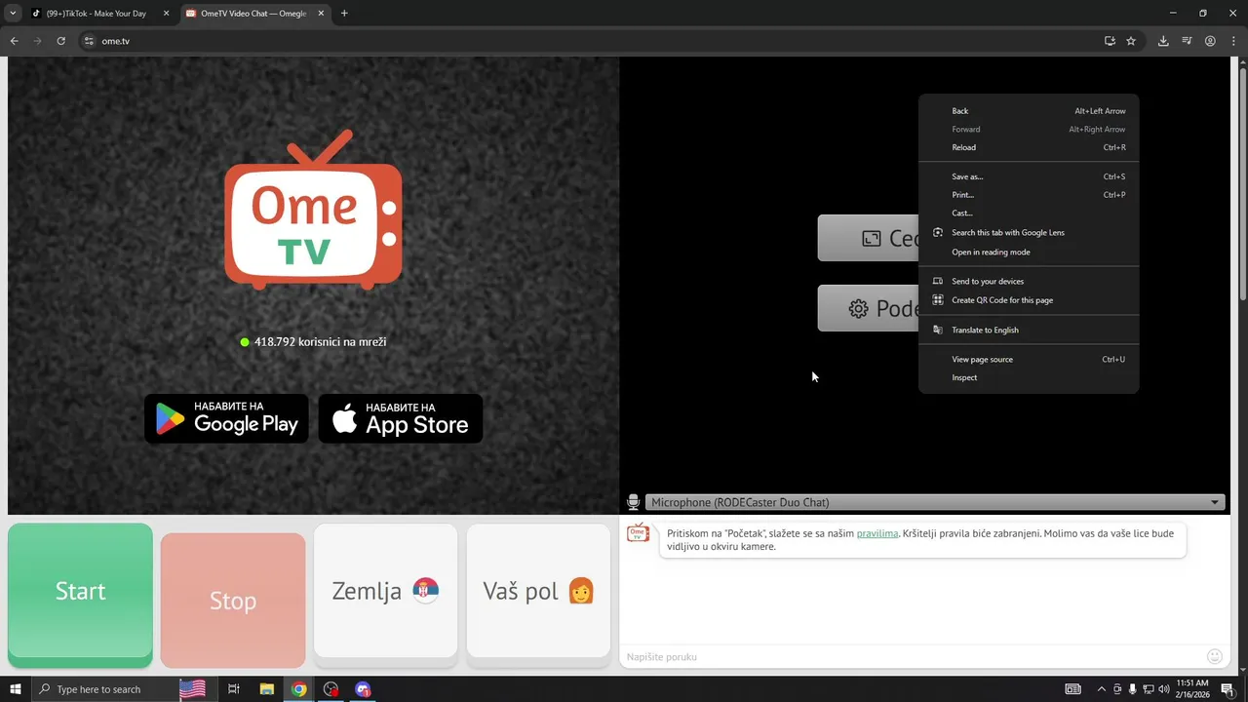This screenshot has height=702, width=1248.
Task: Choose Translate to English
Action: [x=1029, y=330]
